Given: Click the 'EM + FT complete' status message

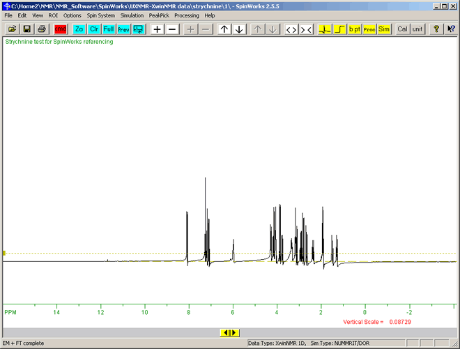Looking at the screenshot, I should point(23,343).
